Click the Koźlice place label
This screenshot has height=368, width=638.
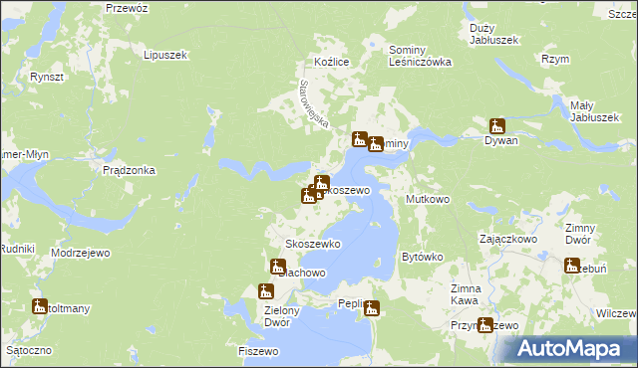coord(332,62)
